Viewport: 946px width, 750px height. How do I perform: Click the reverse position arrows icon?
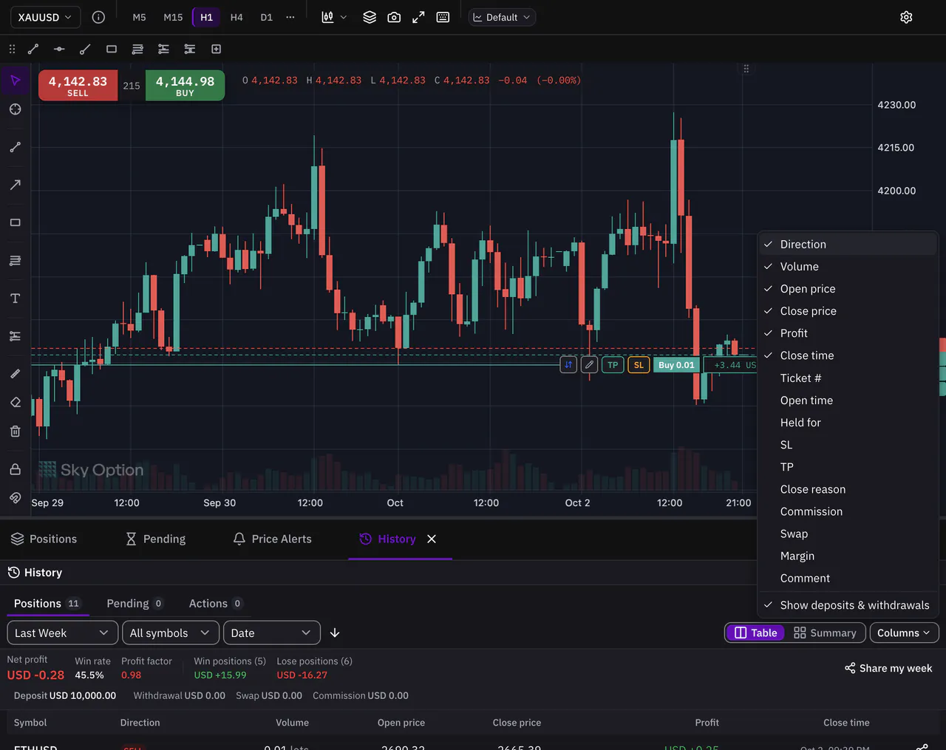568,365
